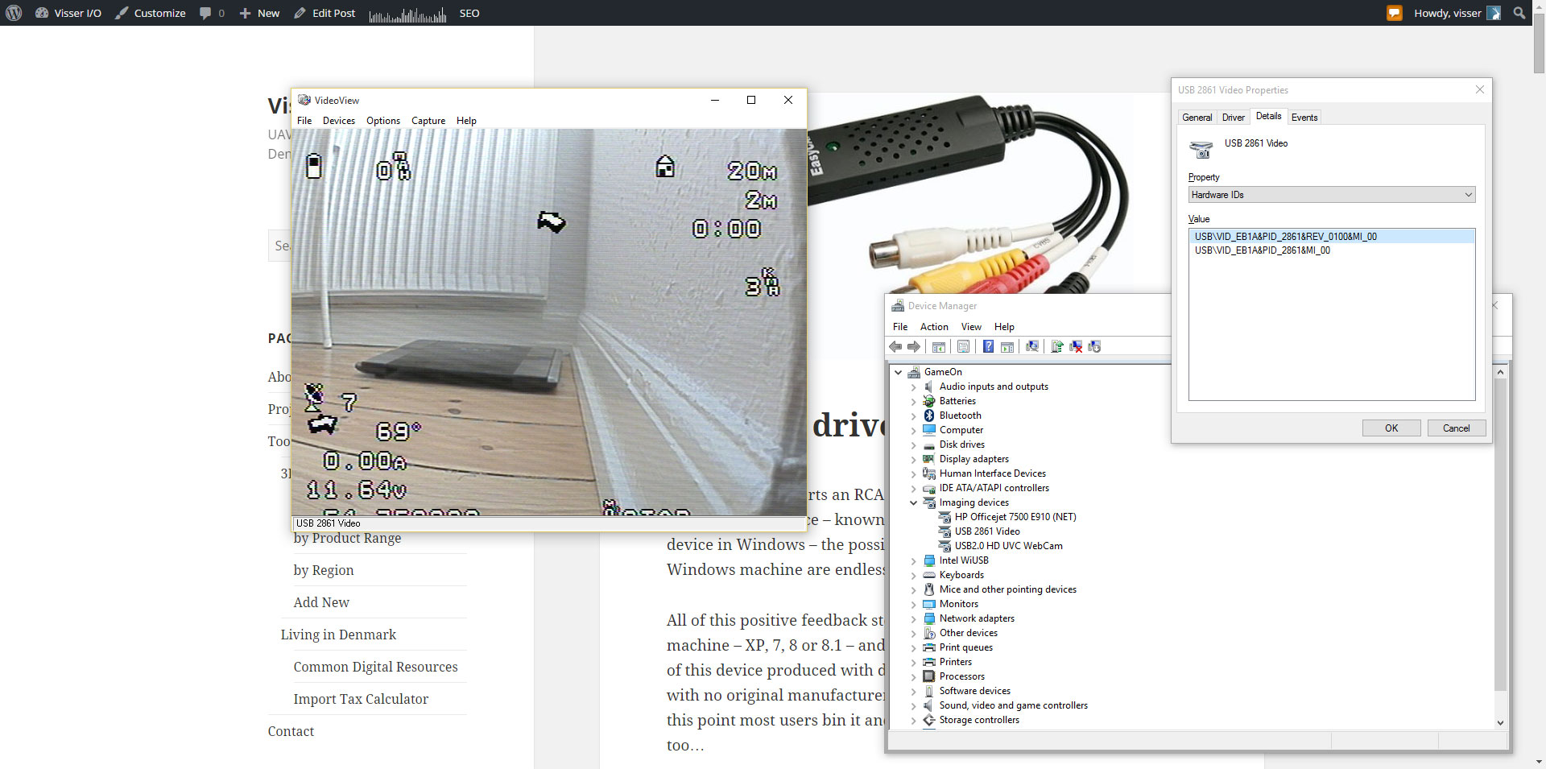Open the Properties toolbar icon in Device Manager
This screenshot has width=1546, height=769.
point(963,346)
